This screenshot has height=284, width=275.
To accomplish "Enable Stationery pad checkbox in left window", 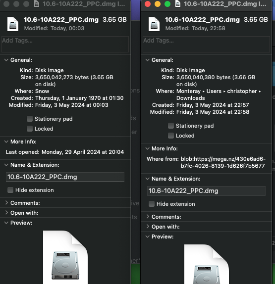I will pyautogui.click(x=30, y=119).
